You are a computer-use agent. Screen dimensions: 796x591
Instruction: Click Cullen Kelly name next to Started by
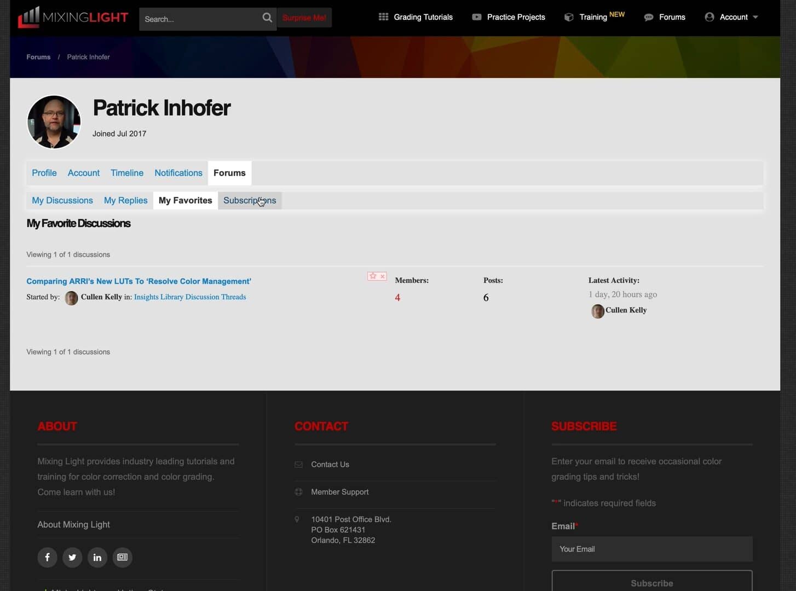click(x=101, y=297)
